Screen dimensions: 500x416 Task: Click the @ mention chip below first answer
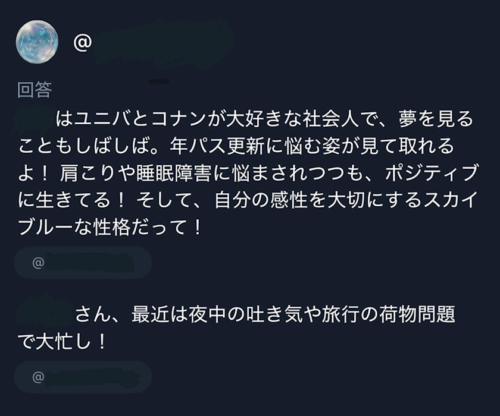coord(83,263)
